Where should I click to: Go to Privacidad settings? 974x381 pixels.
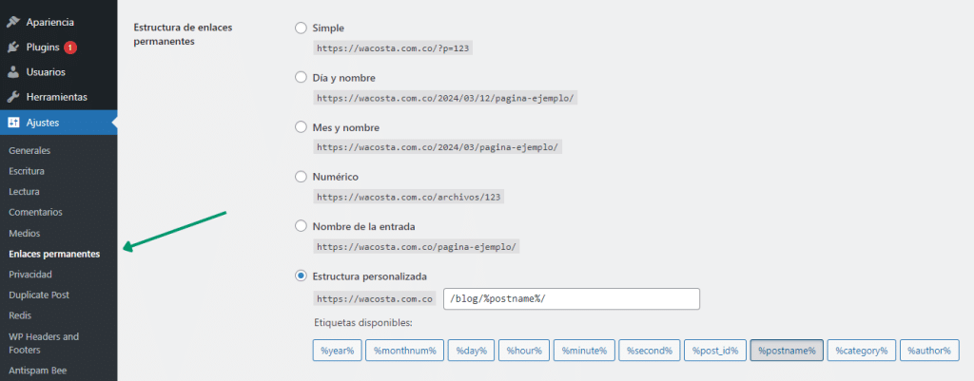tap(30, 275)
